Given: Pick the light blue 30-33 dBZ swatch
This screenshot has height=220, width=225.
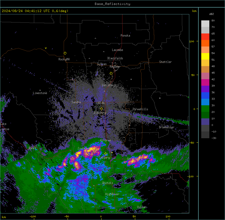Looking at the screenshot, I should pyautogui.click(x=205, y=102).
